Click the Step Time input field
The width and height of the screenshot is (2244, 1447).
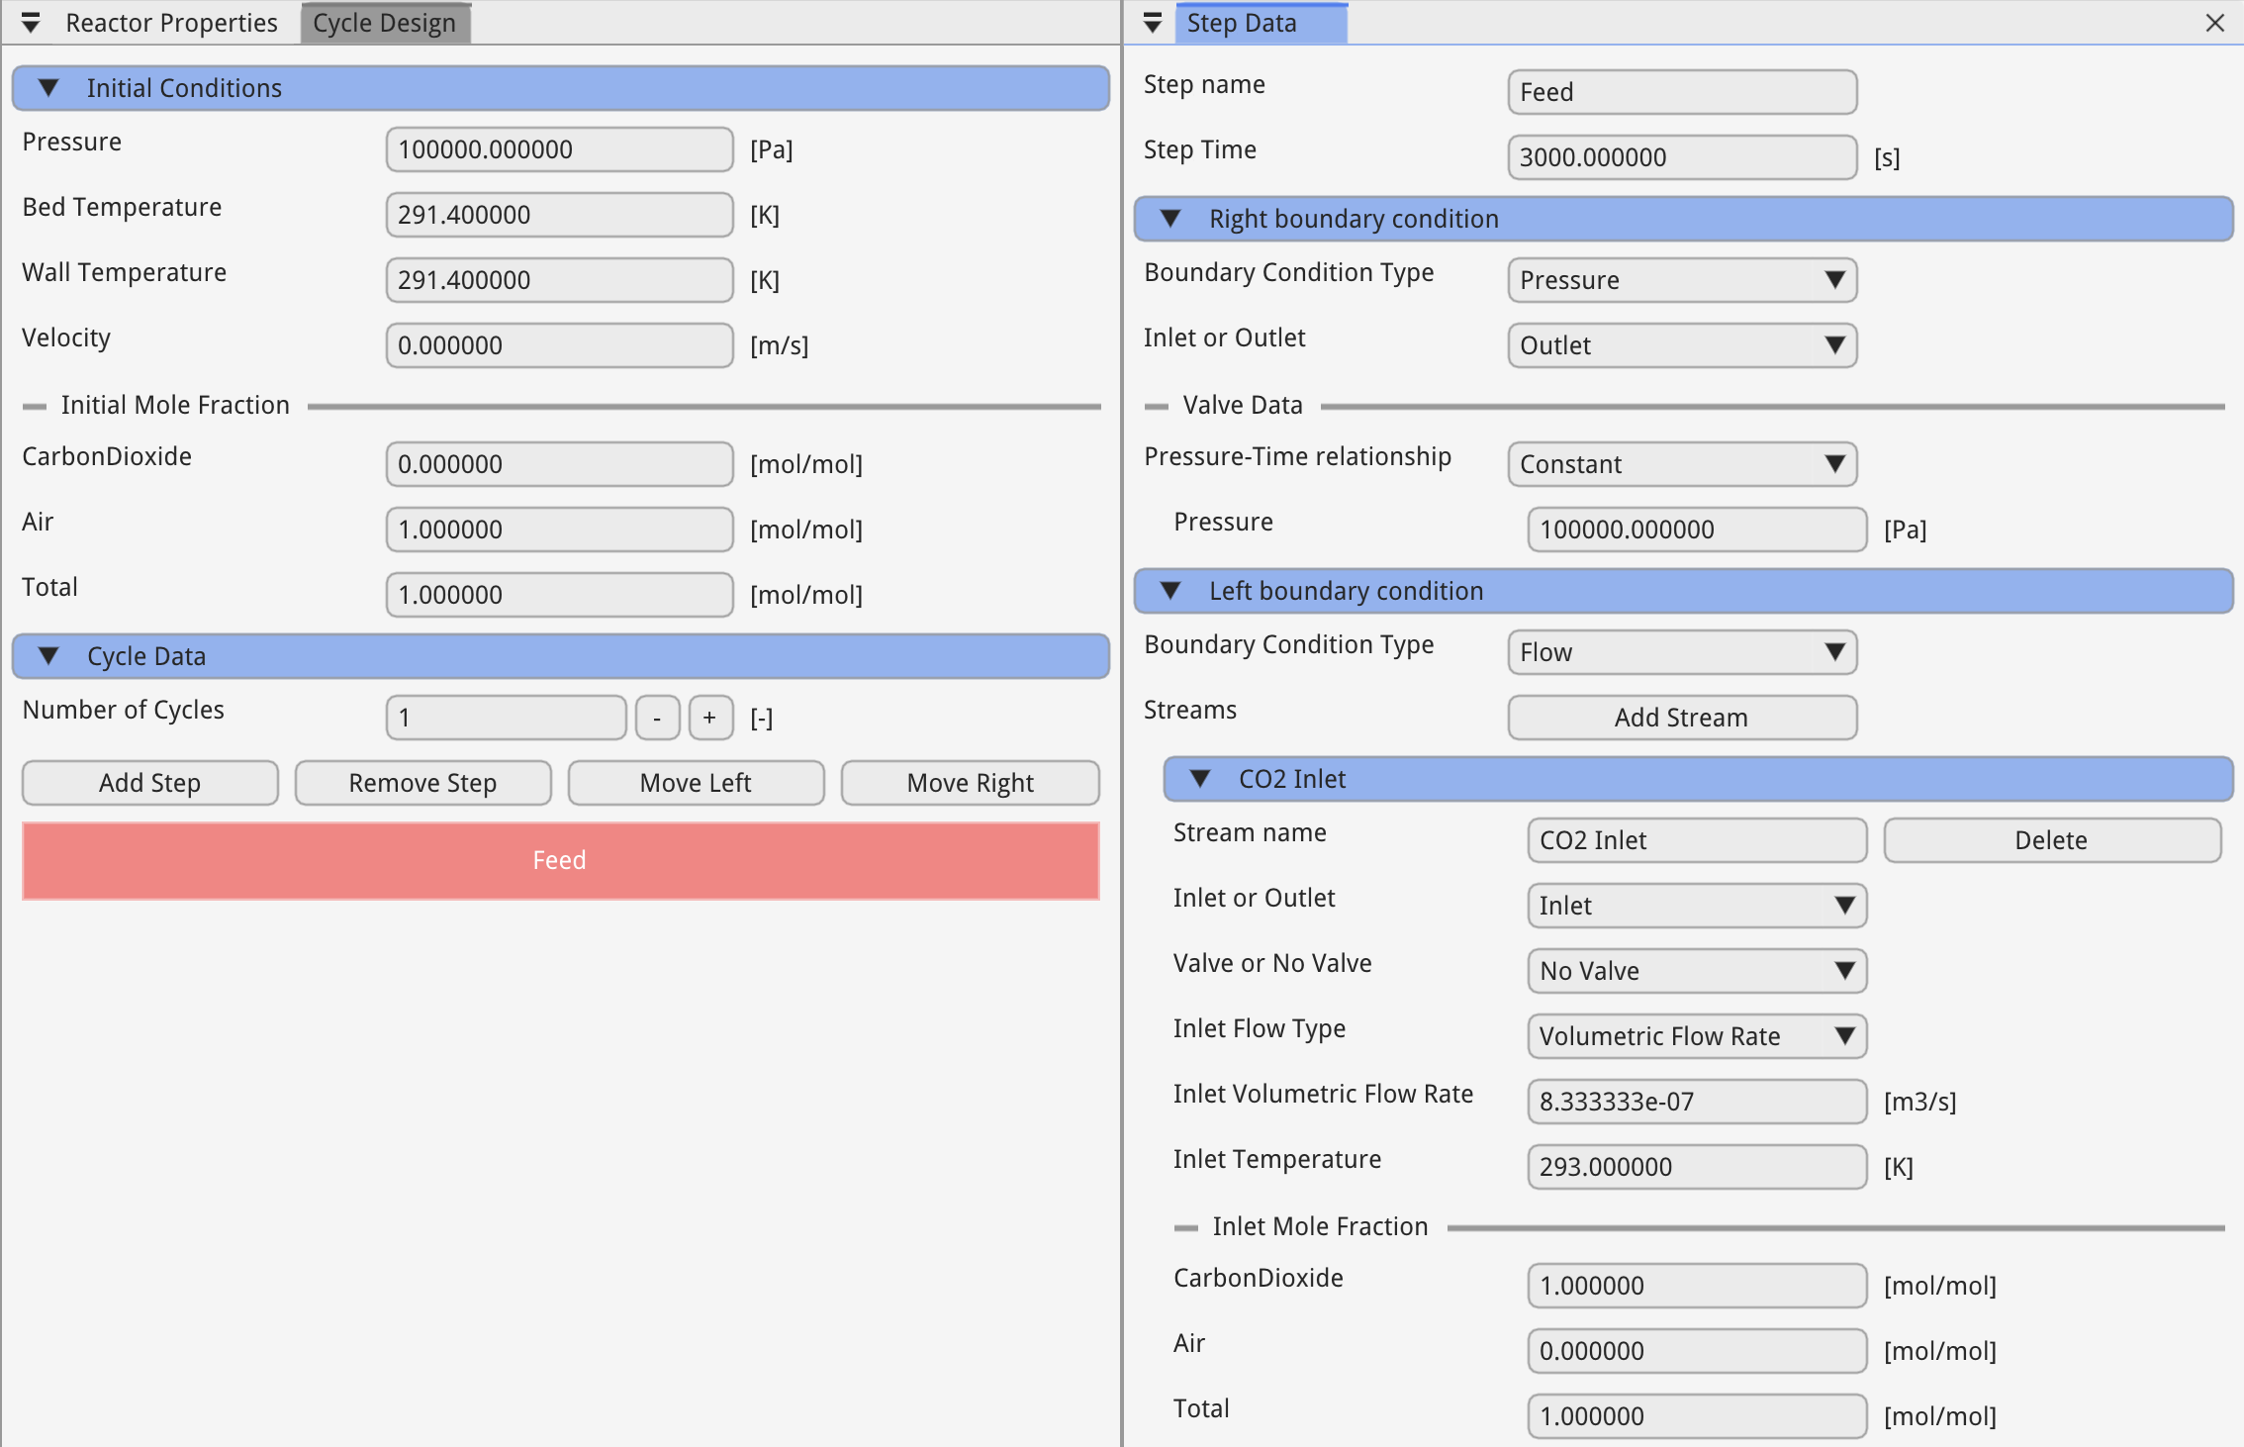[x=1681, y=157]
